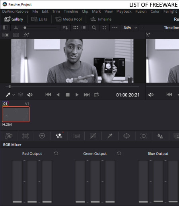Click the search magnifier icon
The height and width of the screenshot is (206, 179).
94,28
